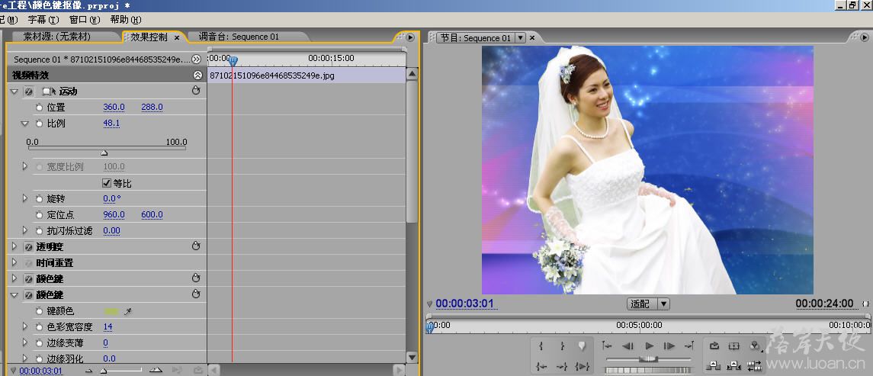Screen dimensions: 873x376
Task: Reset the expanded 颜色键 effect
Action: (196, 294)
